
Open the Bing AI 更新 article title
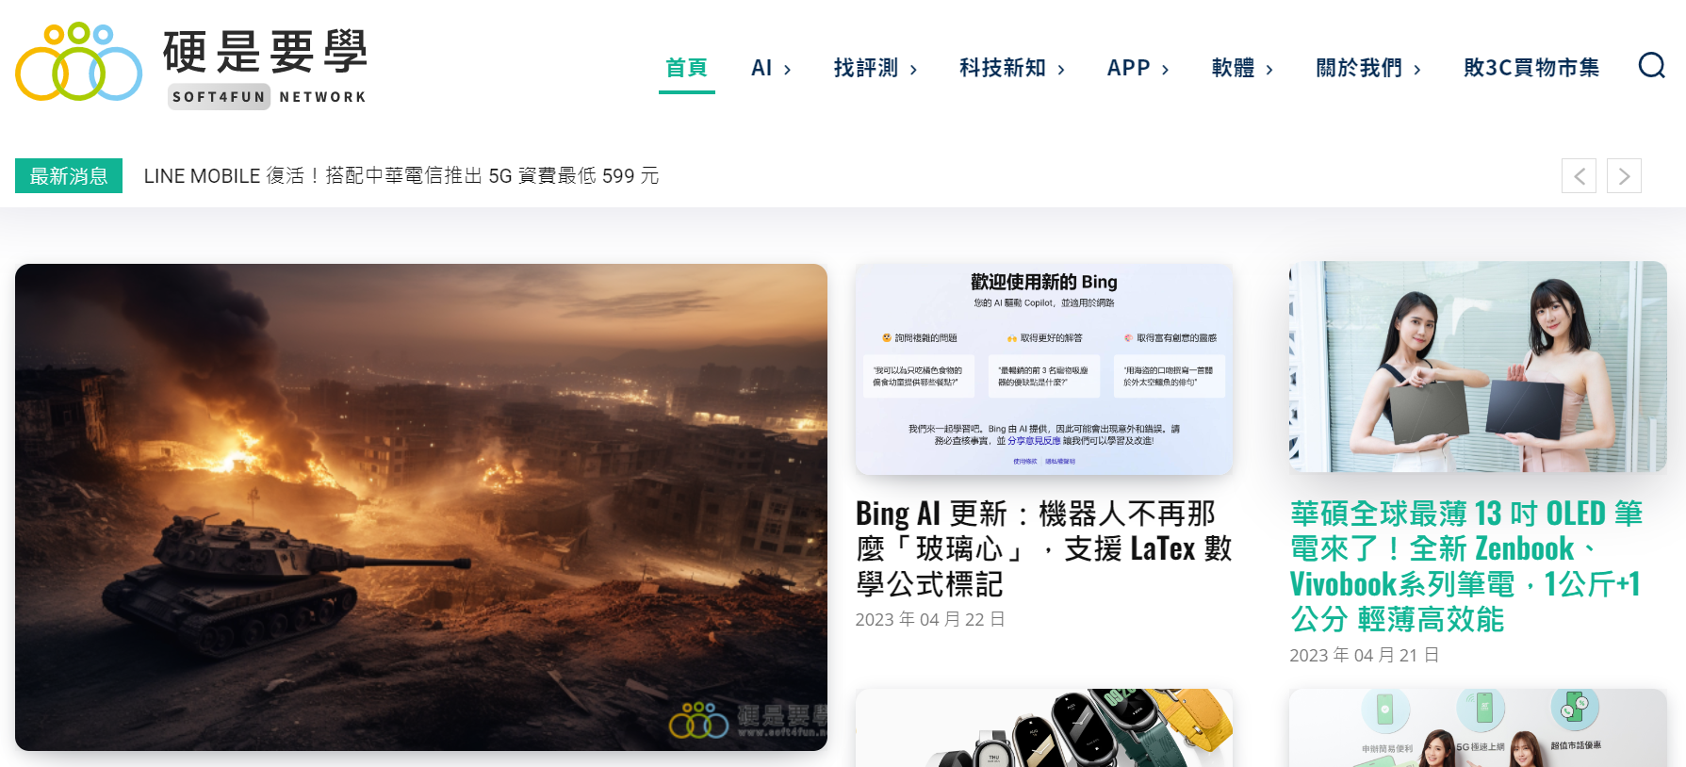click(1043, 548)
